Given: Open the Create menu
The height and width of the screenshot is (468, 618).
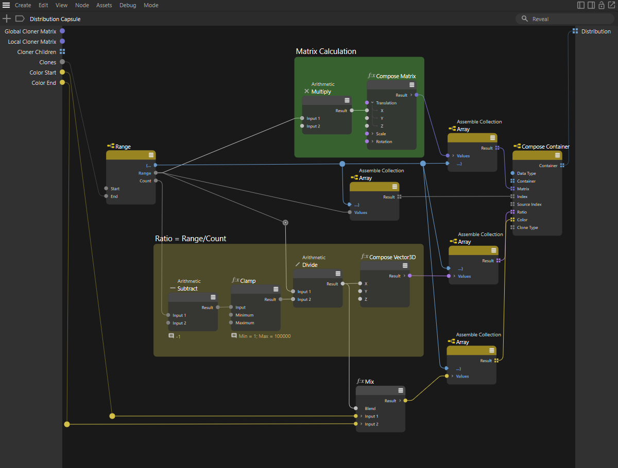Looking at the screenshot, I should pyautogui.click(x=23, y=5).
